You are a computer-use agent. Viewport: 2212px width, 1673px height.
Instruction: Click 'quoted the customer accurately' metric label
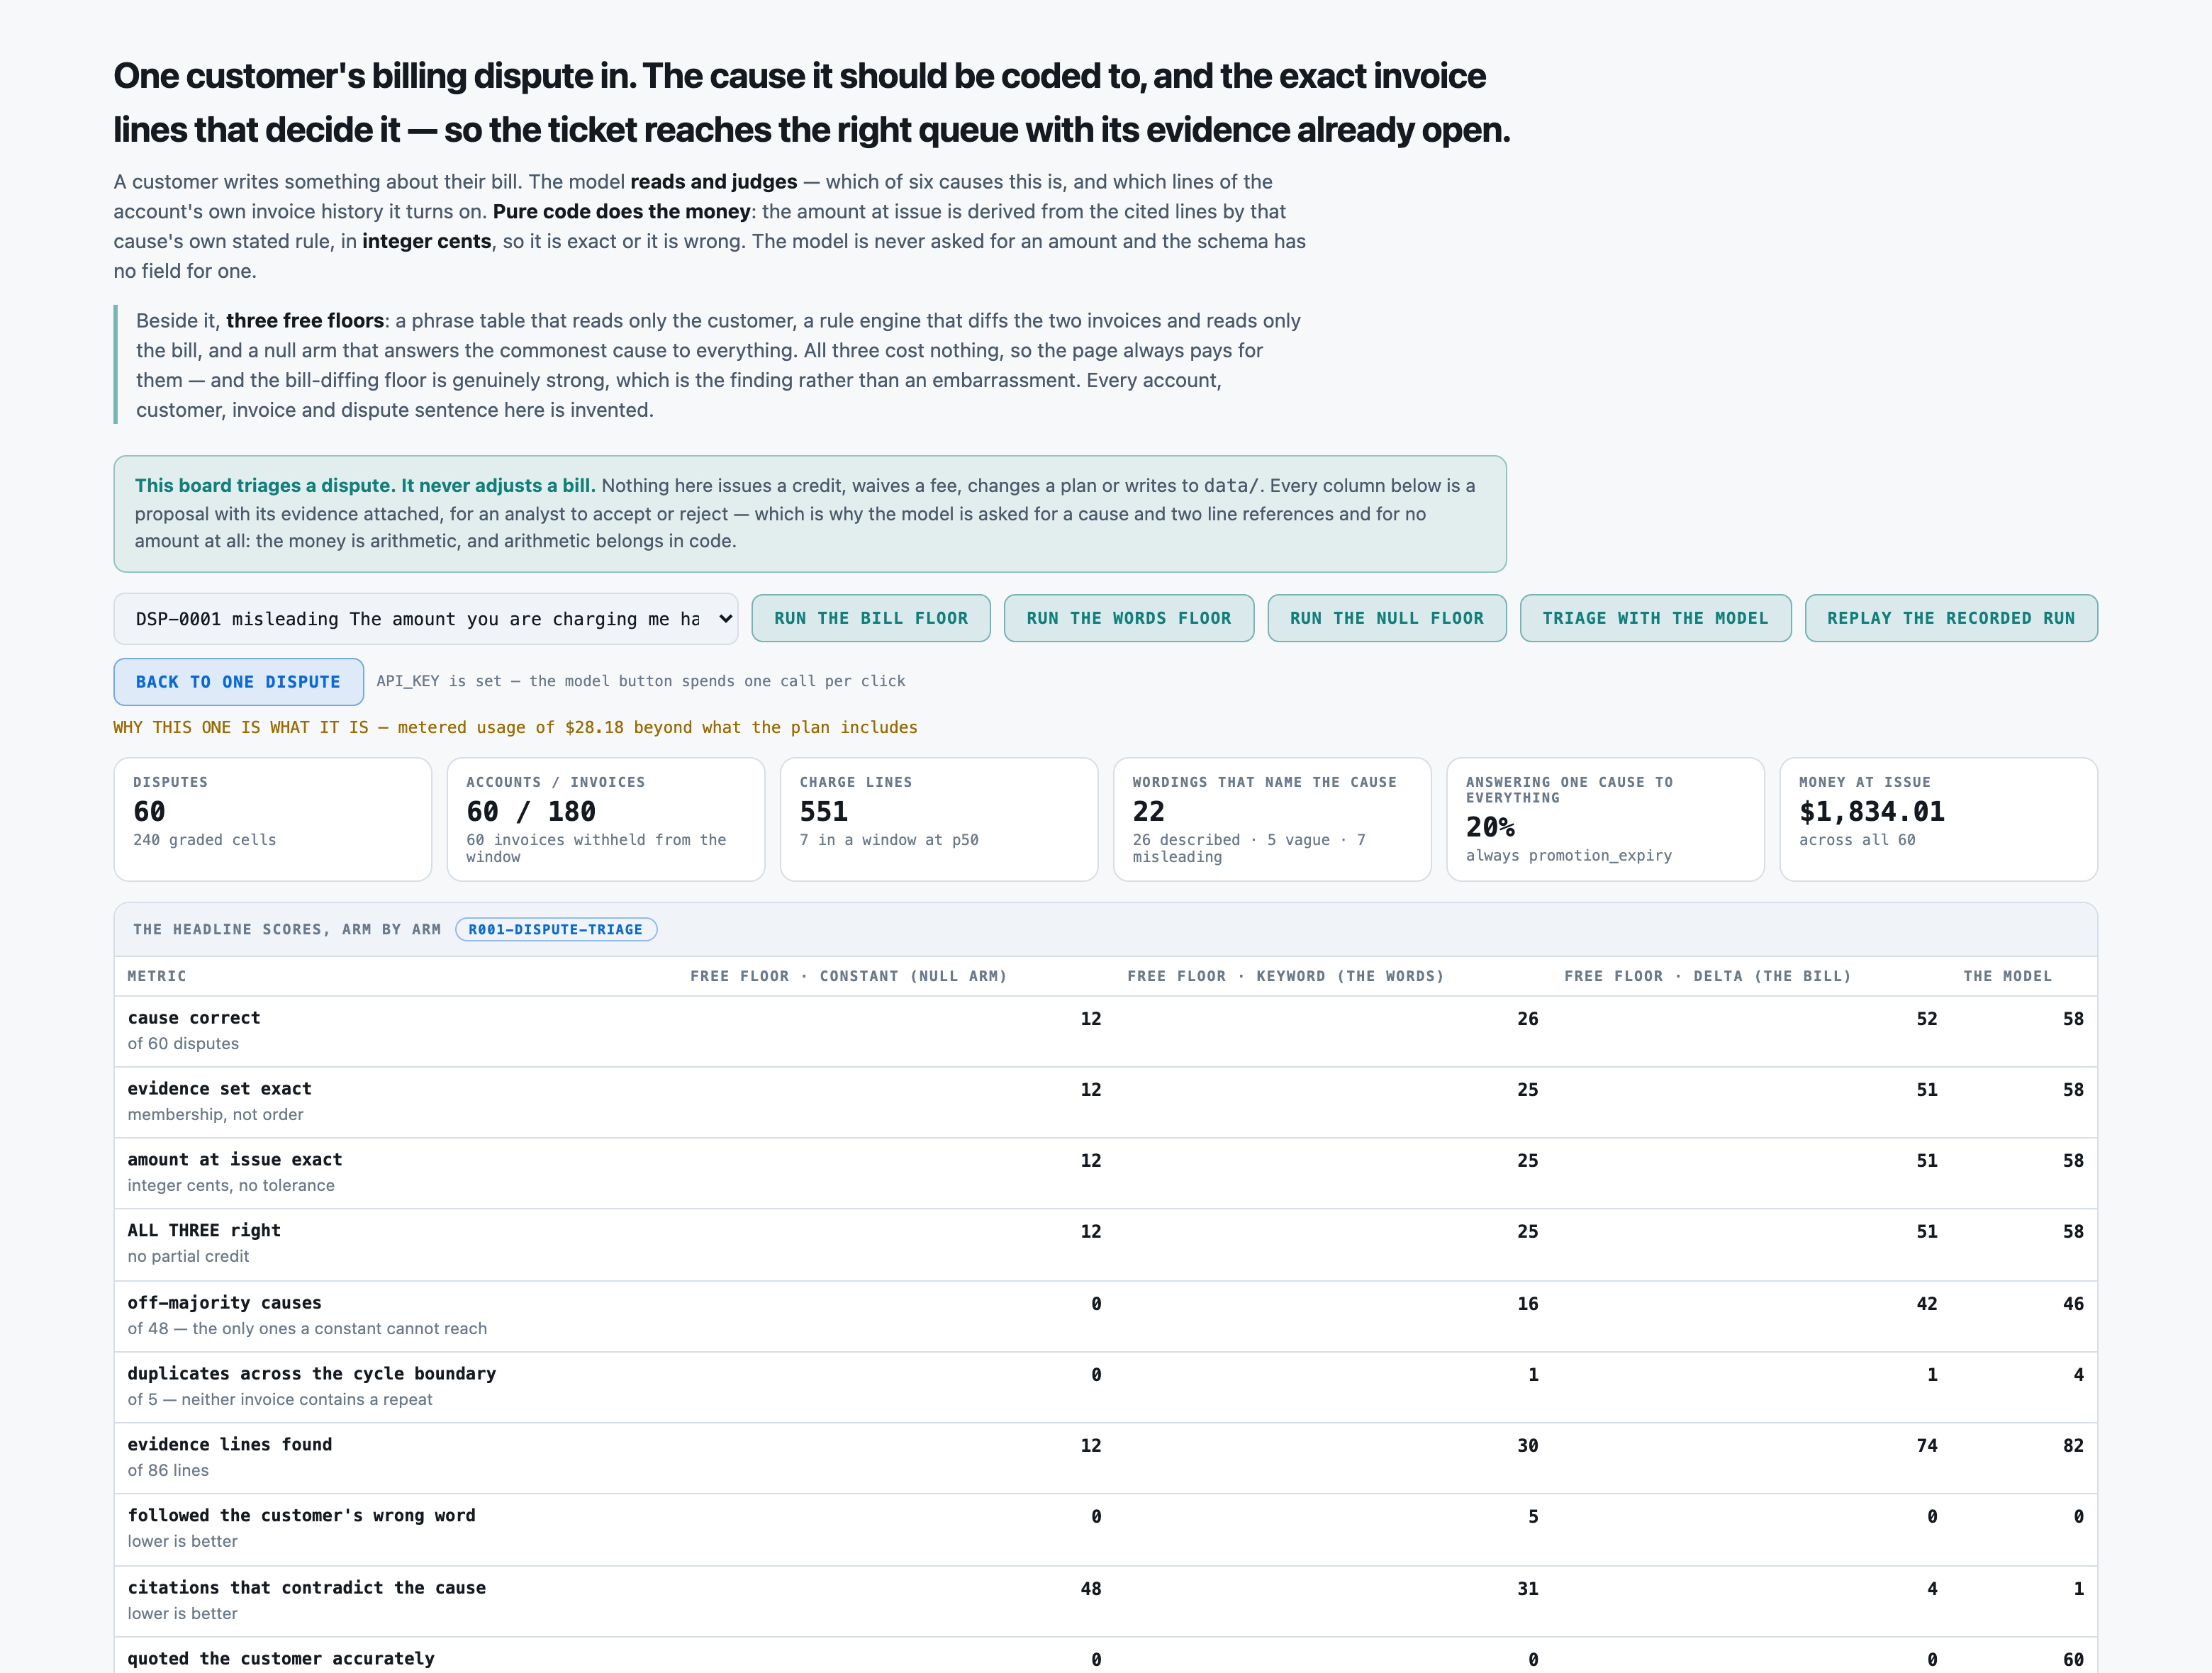[x=281, y=1659]
